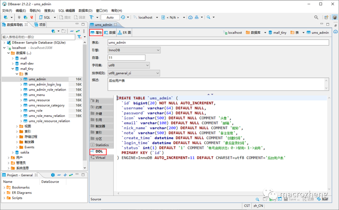
Task: Select the ums_role table in the tree
Action: pyautogui.click(x=35, y=110)
